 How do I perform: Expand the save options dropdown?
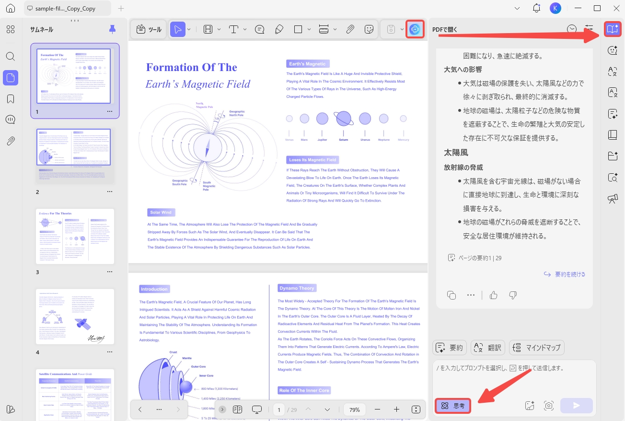[x=402, y=29]
